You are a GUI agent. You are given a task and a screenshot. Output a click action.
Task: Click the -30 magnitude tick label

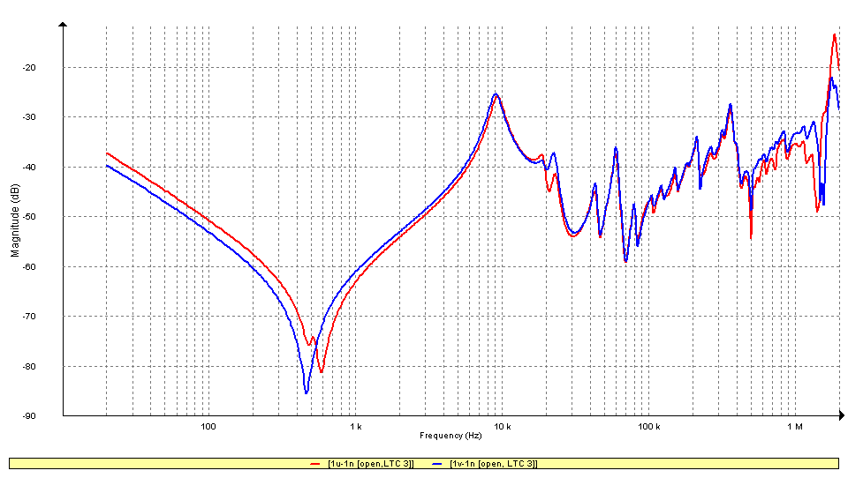tap(29, 117)
